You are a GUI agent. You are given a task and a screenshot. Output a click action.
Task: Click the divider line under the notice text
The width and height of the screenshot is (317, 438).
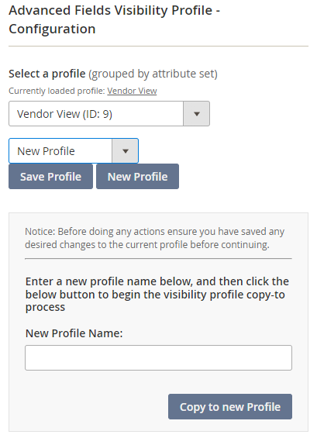(158, 259)
